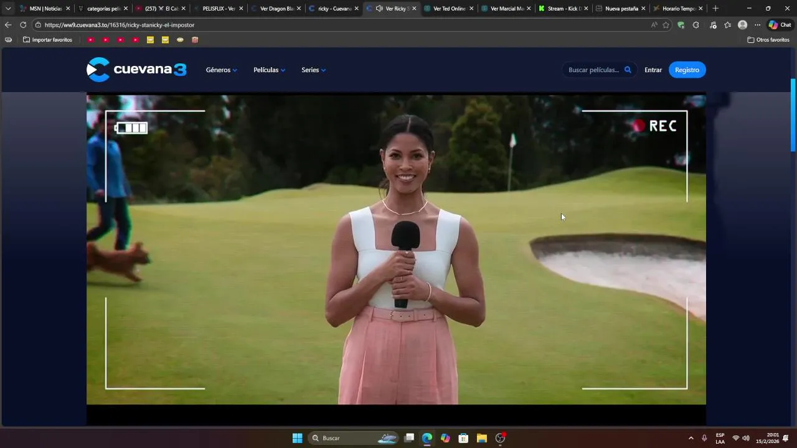Open the browser profile avatar
This screenshot has width=797, height=448.
(x=742, y=25)
